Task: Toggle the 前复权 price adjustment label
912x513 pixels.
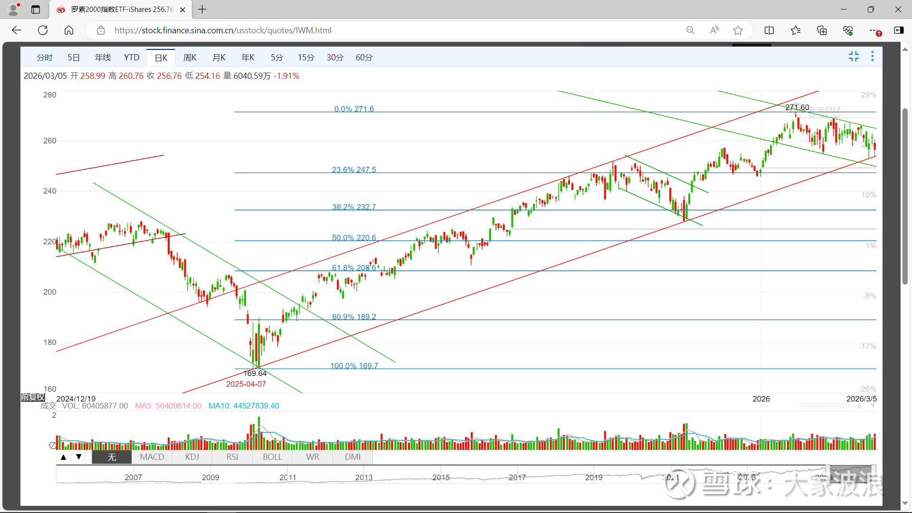Action: pyautogui.click(x=33, y=397)
